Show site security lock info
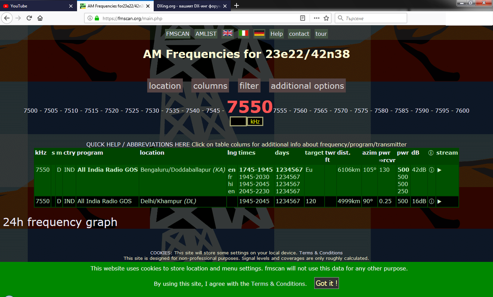 (x=97, y=18)
